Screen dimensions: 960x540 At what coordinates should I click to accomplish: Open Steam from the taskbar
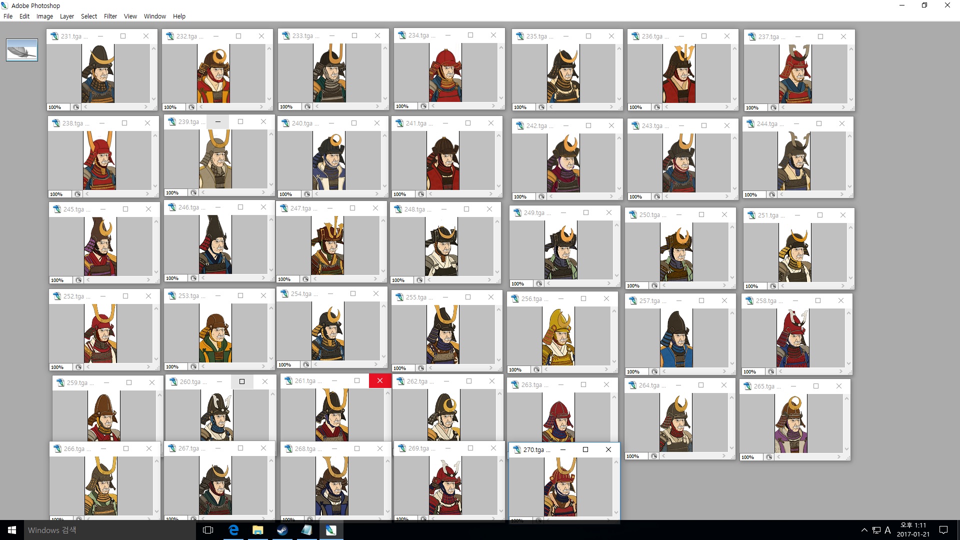tap(282, 530)
